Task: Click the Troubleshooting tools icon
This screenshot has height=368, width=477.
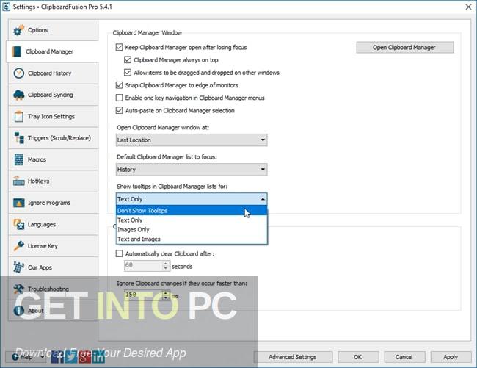Action: [18, 289]
